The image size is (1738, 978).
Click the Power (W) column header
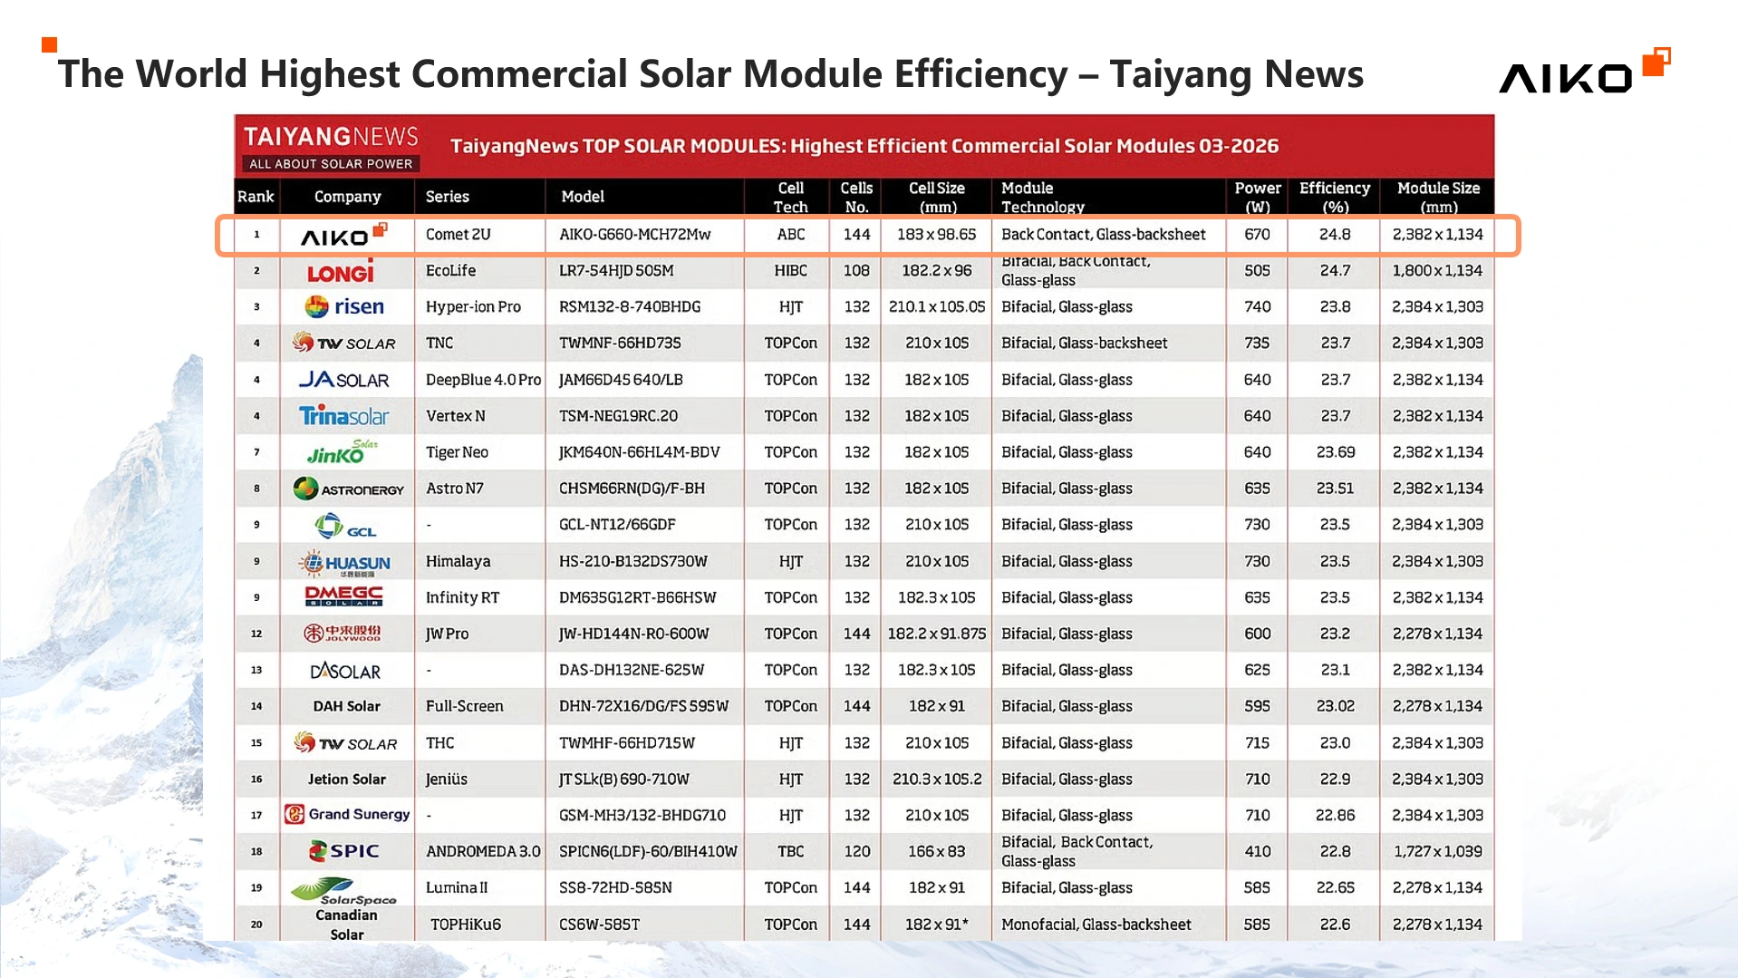[x=1258, y=198]
